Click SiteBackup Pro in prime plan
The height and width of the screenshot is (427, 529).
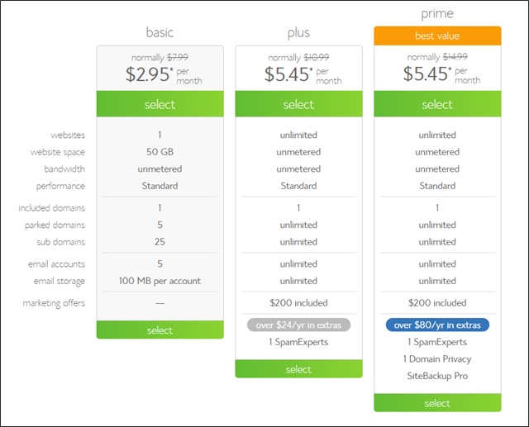pos(437,376)
